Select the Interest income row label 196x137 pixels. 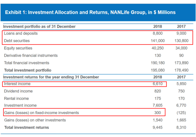point(17,84)
